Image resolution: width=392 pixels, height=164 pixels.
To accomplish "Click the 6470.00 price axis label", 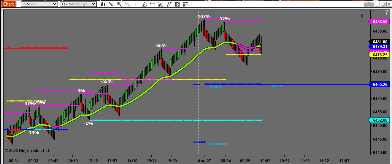I will [380, 72].
